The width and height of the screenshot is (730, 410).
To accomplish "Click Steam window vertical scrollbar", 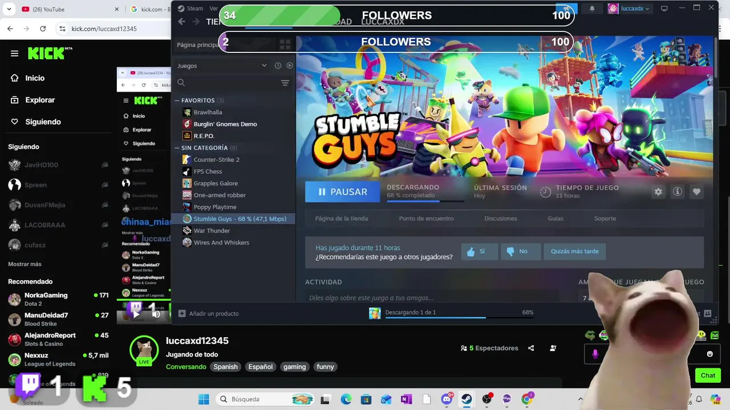I will click(x=716, y=57).
